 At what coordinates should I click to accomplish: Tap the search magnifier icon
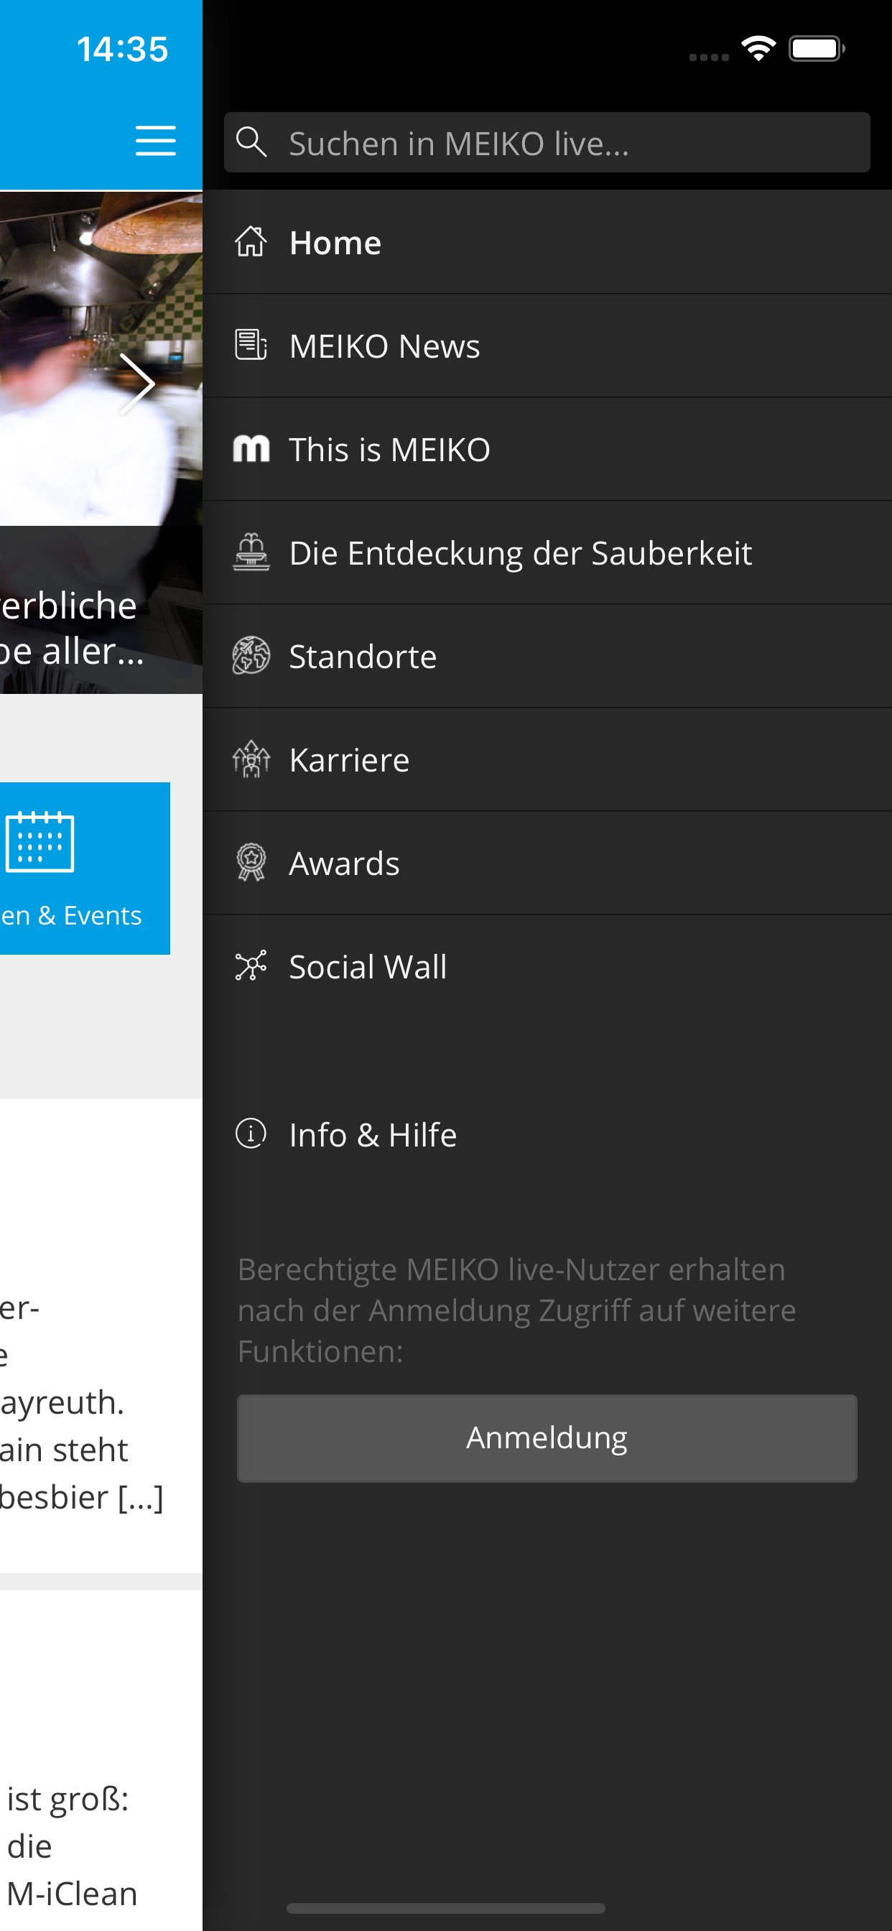251,142
